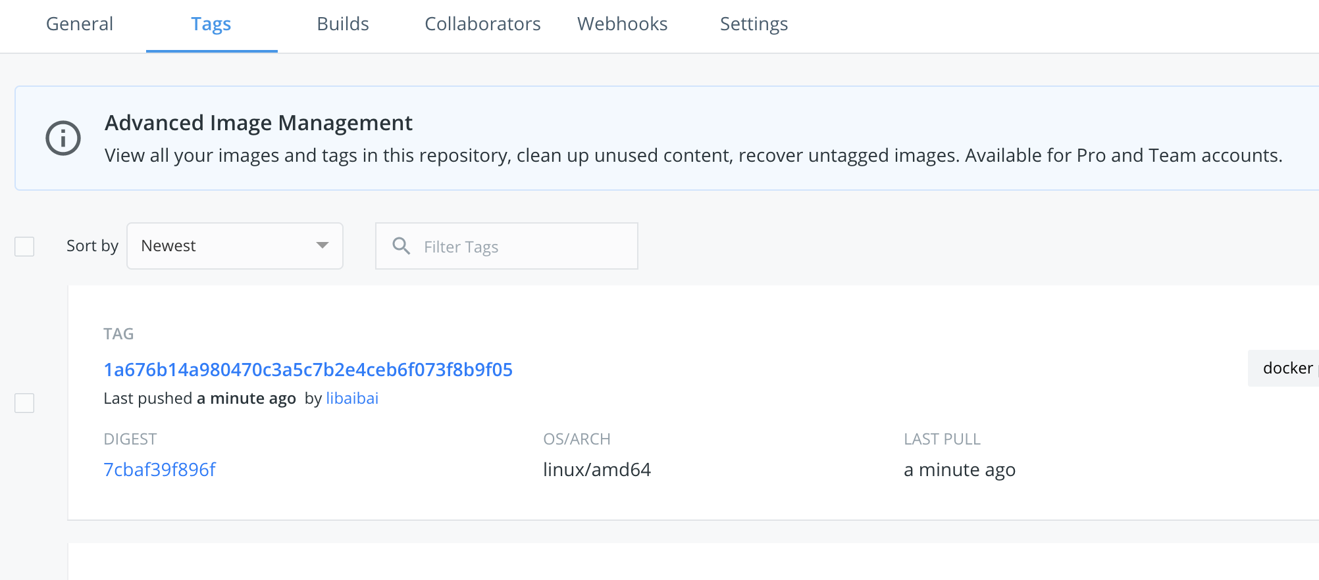Select the Tags tab
The height and width of the screenshot is (580, 1319).
coord(211,24)
